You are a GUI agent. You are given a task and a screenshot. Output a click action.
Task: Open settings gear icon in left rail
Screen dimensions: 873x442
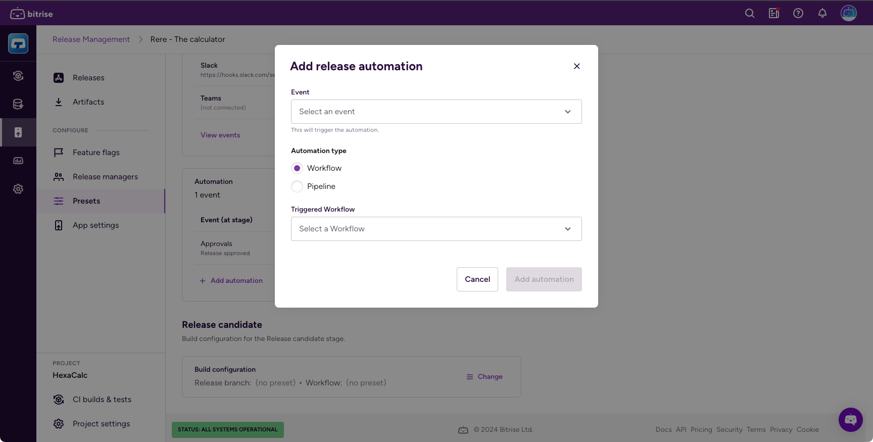coord(18,189)
